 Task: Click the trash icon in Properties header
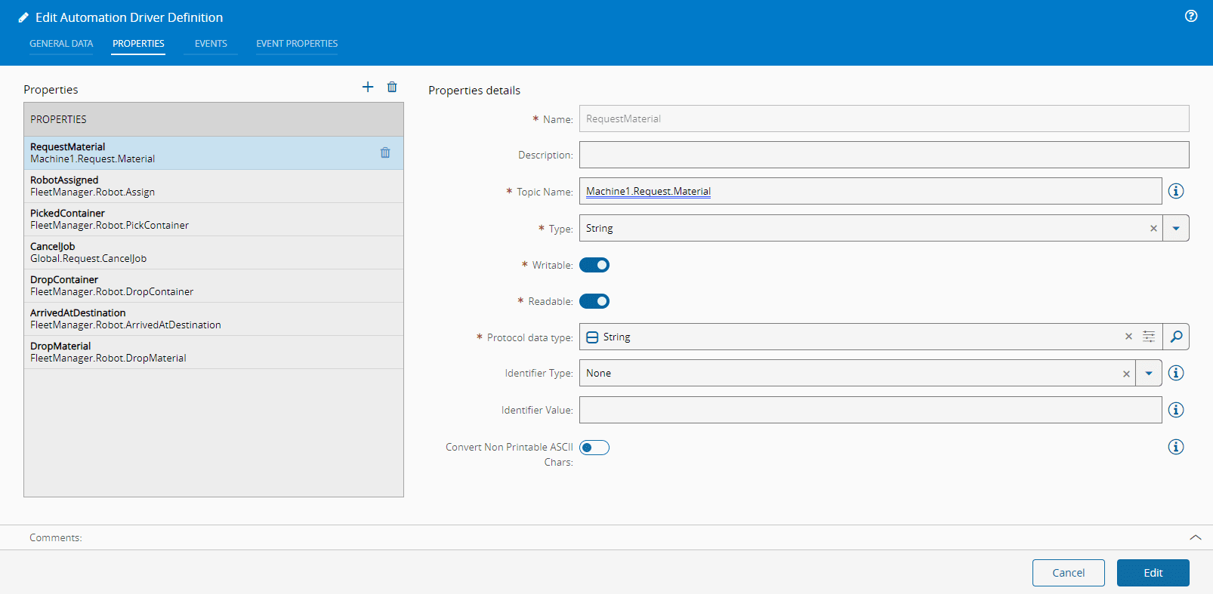click(392, 87)
